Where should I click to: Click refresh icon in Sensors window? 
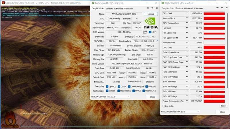point(222,8)
